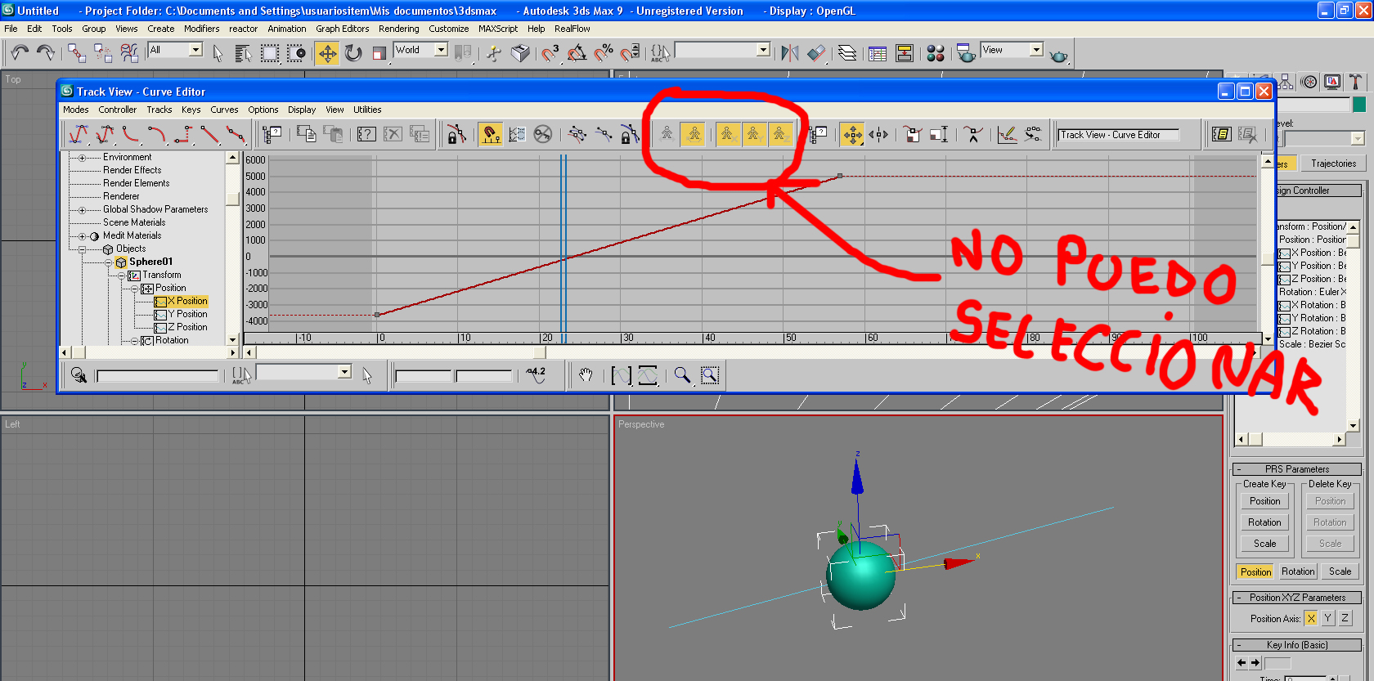Click the object color swatch in command panel
Viewport: 1374px width, 681px height.
coord(1359,105)
